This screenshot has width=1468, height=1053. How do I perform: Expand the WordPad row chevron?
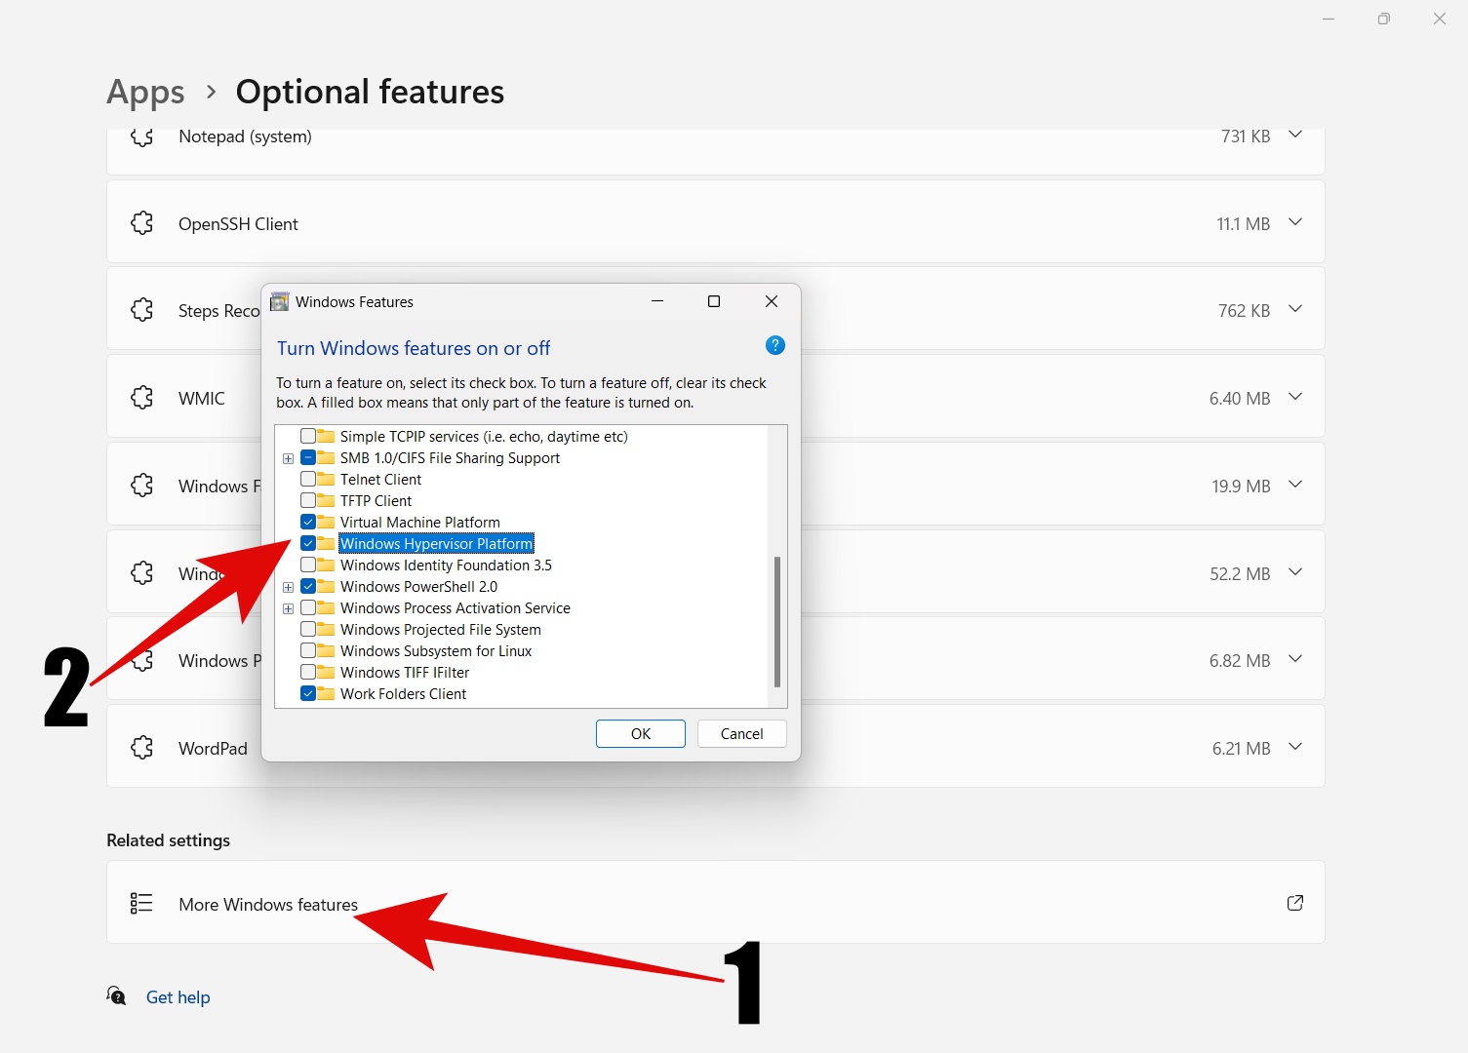[1295, 747]
